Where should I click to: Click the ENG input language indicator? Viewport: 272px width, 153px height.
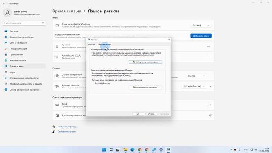pos(246,150)
